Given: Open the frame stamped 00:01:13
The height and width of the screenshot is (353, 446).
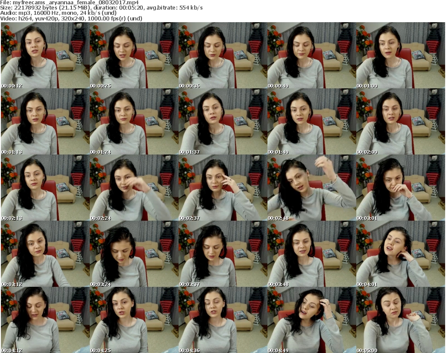Looking at the screenshot, I should pyautogui.click(x=45, y=121).
